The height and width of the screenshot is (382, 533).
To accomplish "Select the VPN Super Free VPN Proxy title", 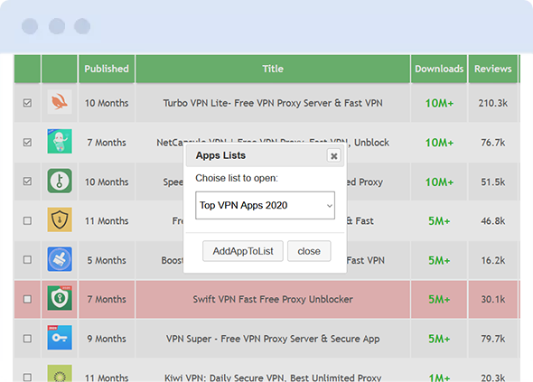I will click(273, 339).
